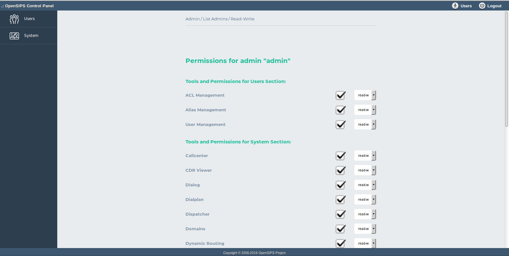
Task: Click the Users person icon in top bar
Action: (x=455, y=6)
